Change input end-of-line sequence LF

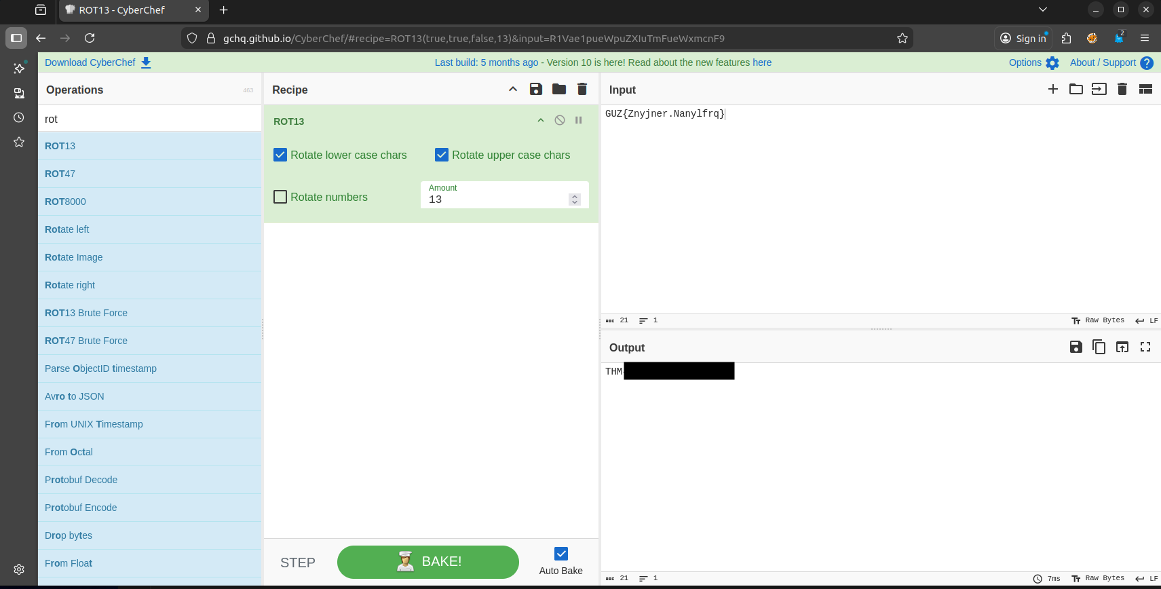pyautogui.click(x=1147, y=320)
